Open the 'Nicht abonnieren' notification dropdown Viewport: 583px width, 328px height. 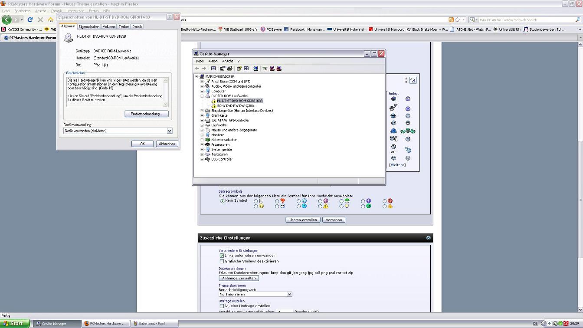[289, 294]
